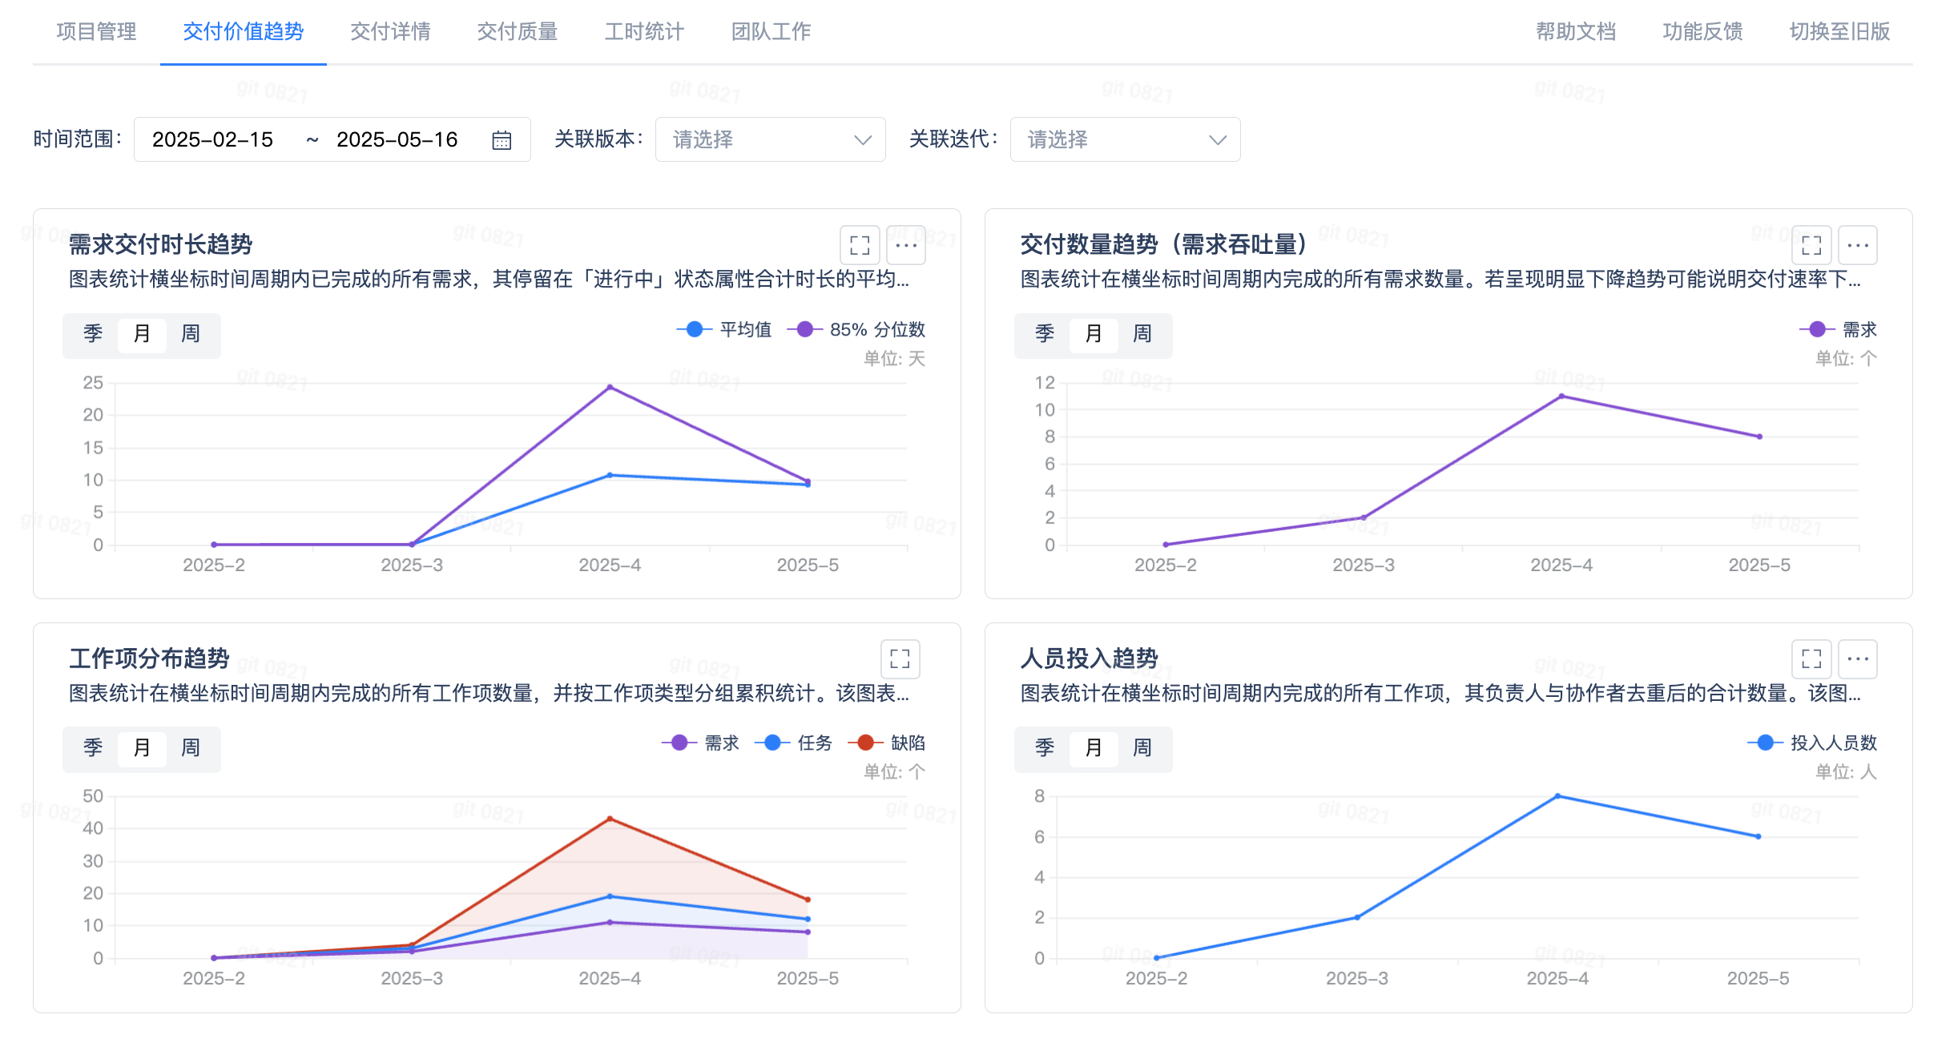
Task: Switch to 交付详情 tab
Action: click(x=390, y=31)
